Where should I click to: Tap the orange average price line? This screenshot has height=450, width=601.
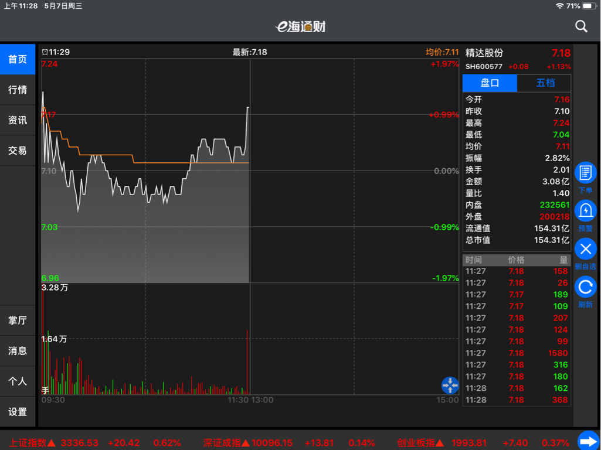coord(161,163)
